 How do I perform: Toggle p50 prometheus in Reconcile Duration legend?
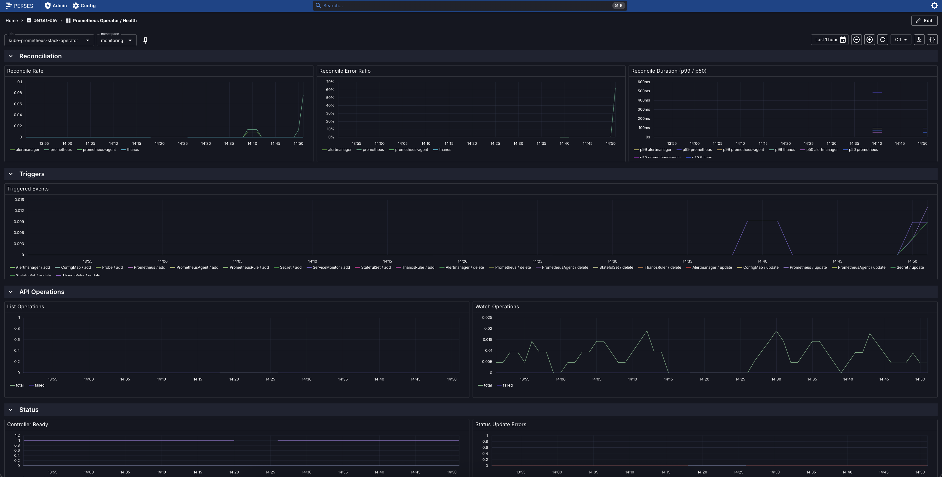tap(861, 150)
